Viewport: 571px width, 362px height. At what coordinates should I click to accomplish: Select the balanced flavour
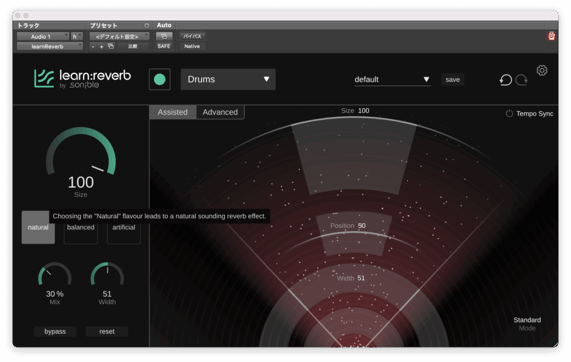coord(80,227)
